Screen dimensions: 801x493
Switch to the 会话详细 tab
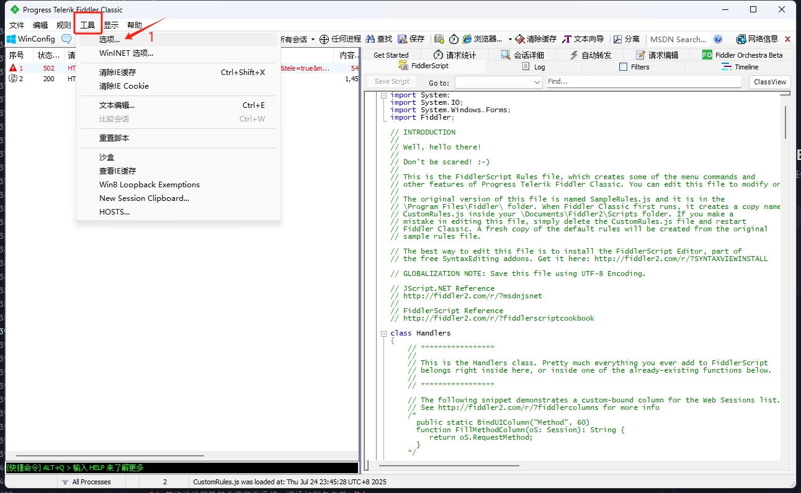pos(522,55)
